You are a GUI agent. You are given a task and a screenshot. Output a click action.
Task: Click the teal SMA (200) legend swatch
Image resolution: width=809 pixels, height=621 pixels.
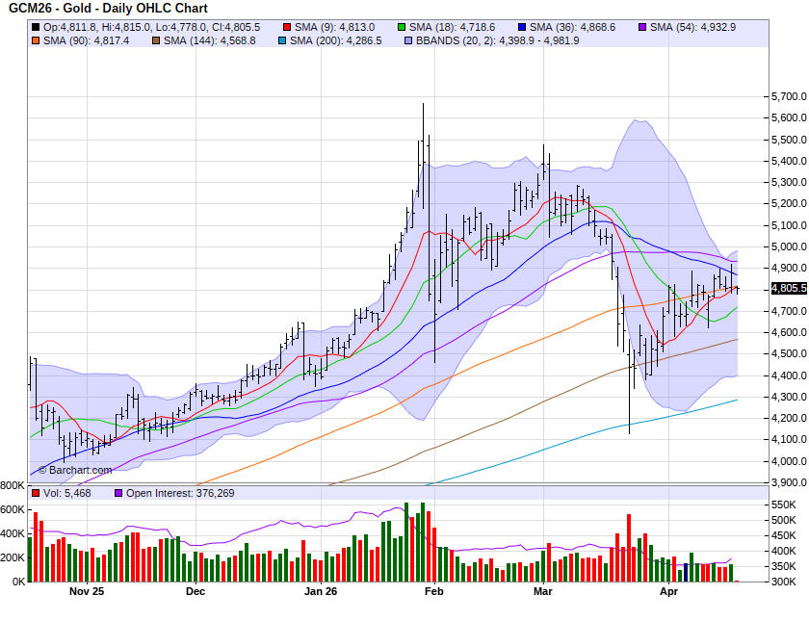click(x=281, y=40)
